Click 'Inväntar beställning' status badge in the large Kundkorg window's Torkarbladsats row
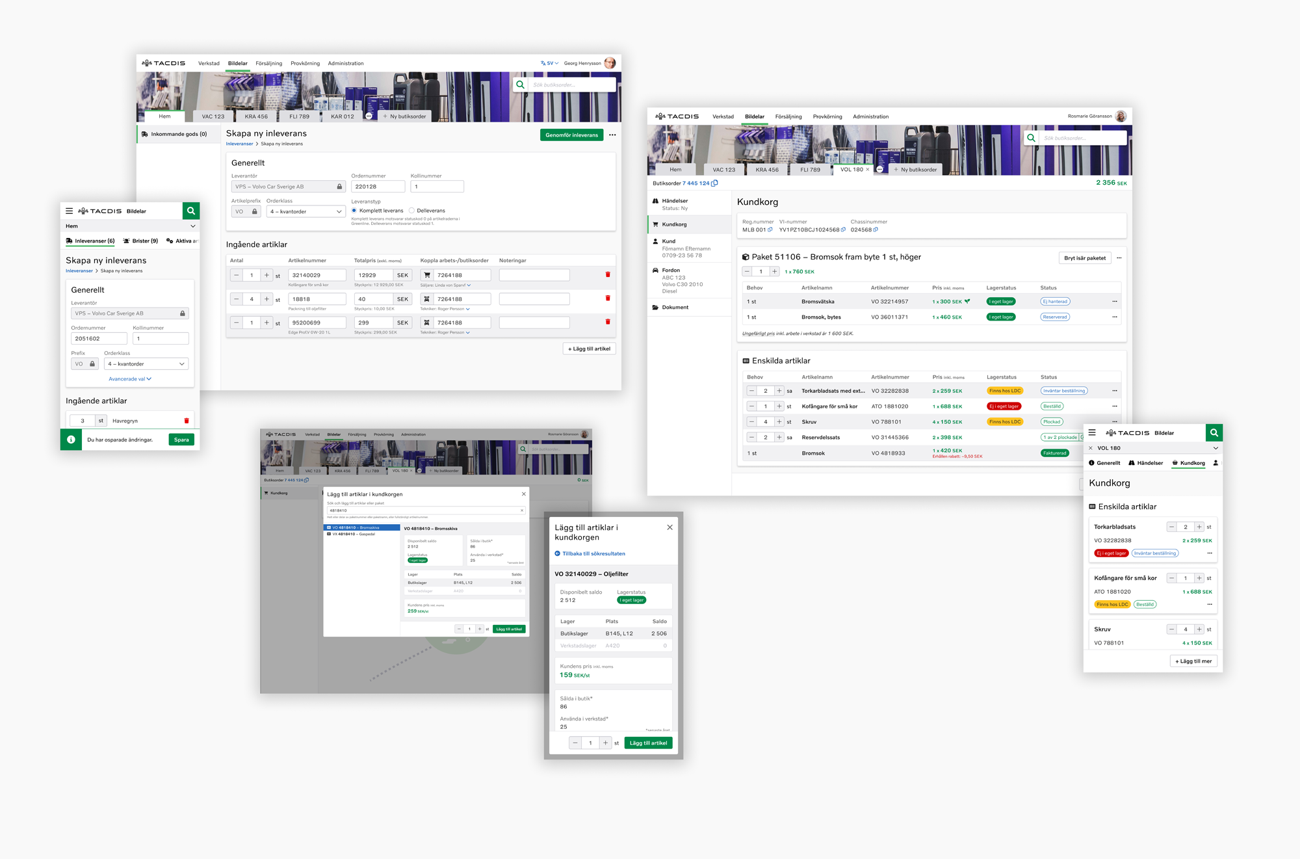 pyautogui.click(x=1064, y=391)
